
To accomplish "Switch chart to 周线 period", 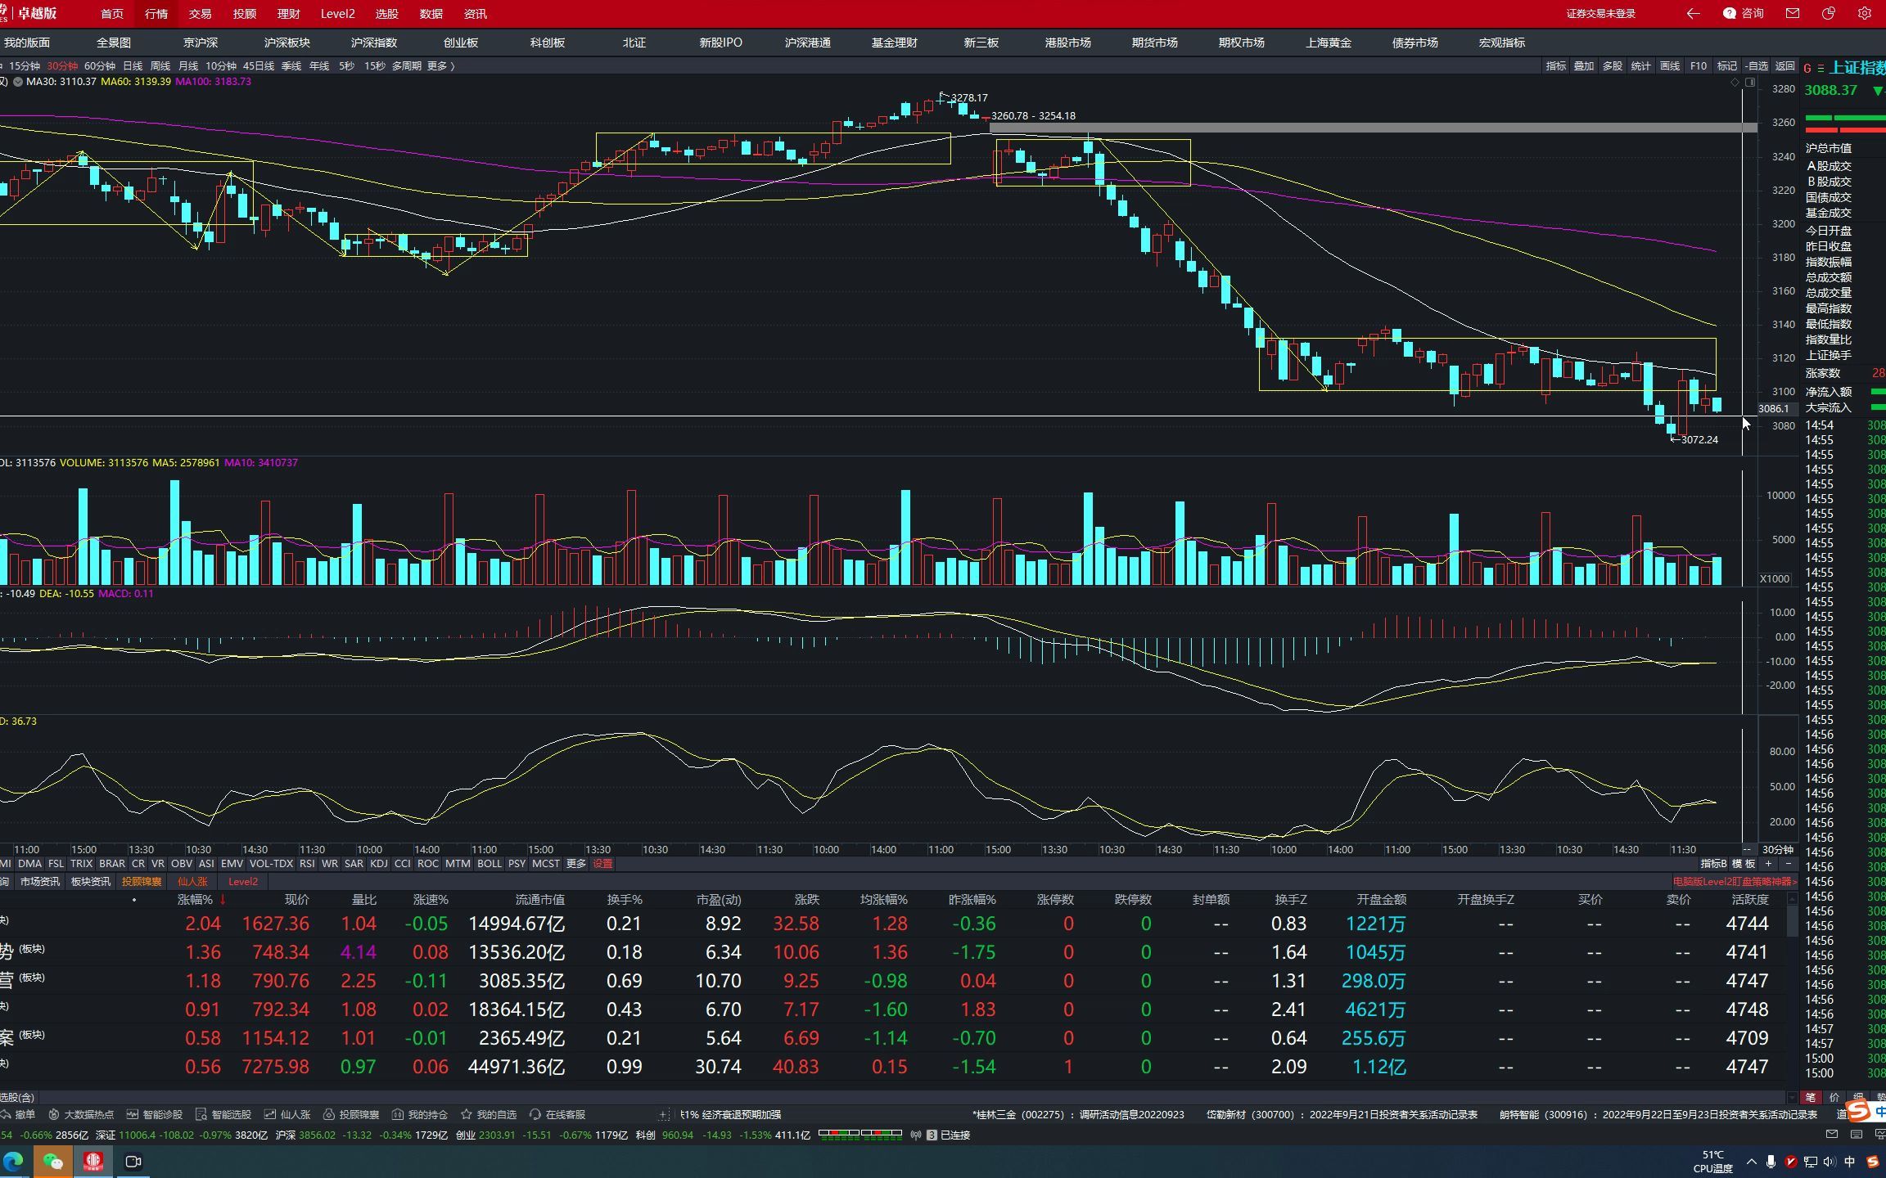I will click(160, 65).
